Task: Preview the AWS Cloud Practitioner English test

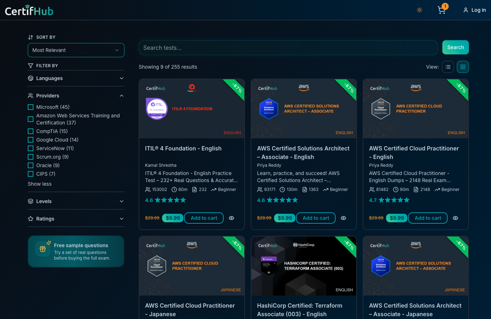Action: pos(455,218)
